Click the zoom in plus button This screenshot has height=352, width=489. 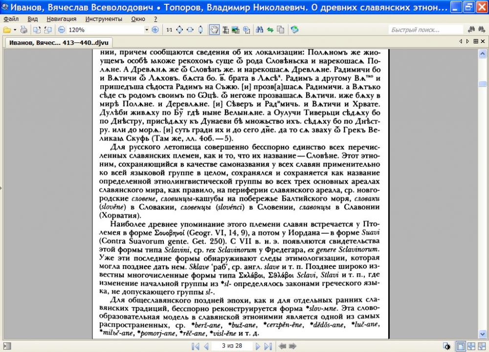(x=155, y=30)
